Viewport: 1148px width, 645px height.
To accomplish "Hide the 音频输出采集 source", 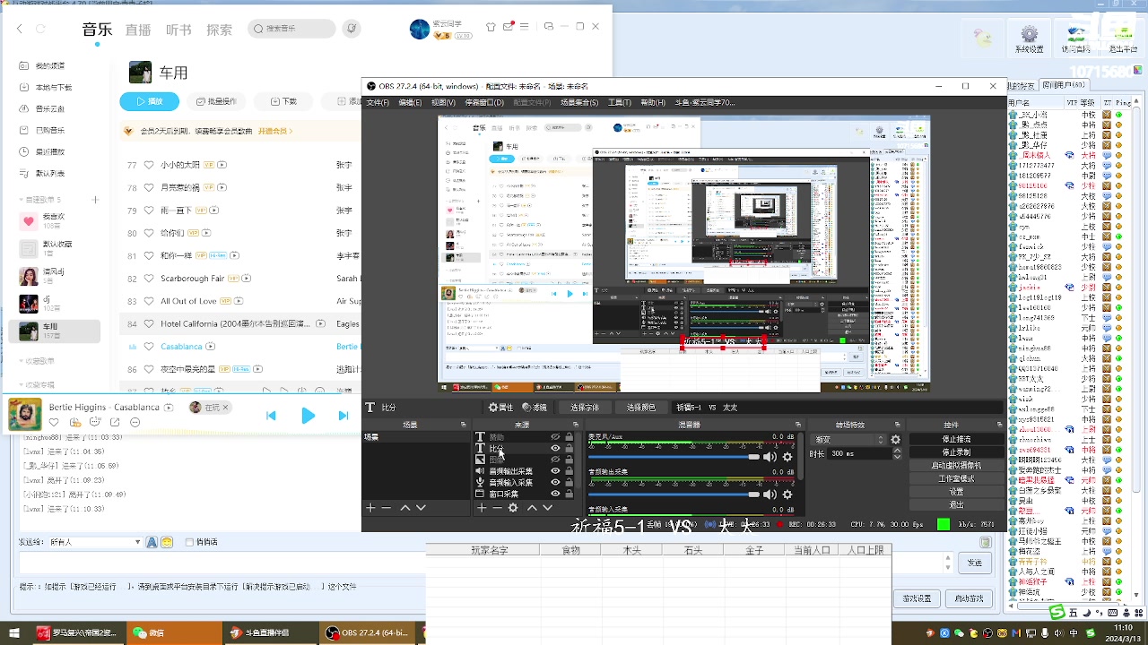I will (x=555, y=471).
